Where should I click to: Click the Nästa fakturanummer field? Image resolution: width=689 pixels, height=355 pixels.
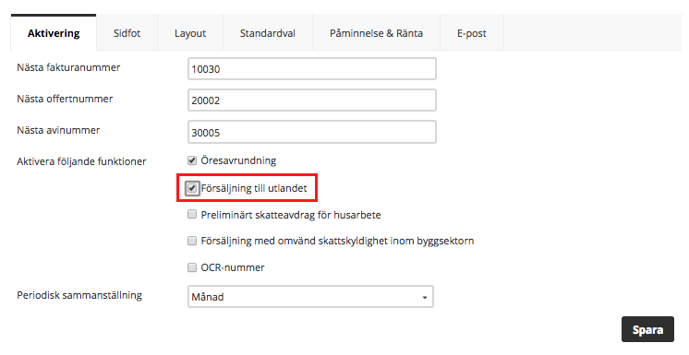click(312, 69)
